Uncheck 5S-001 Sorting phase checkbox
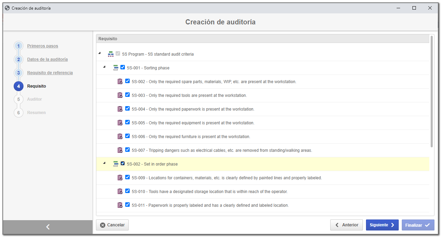 [x=123, y=67]
